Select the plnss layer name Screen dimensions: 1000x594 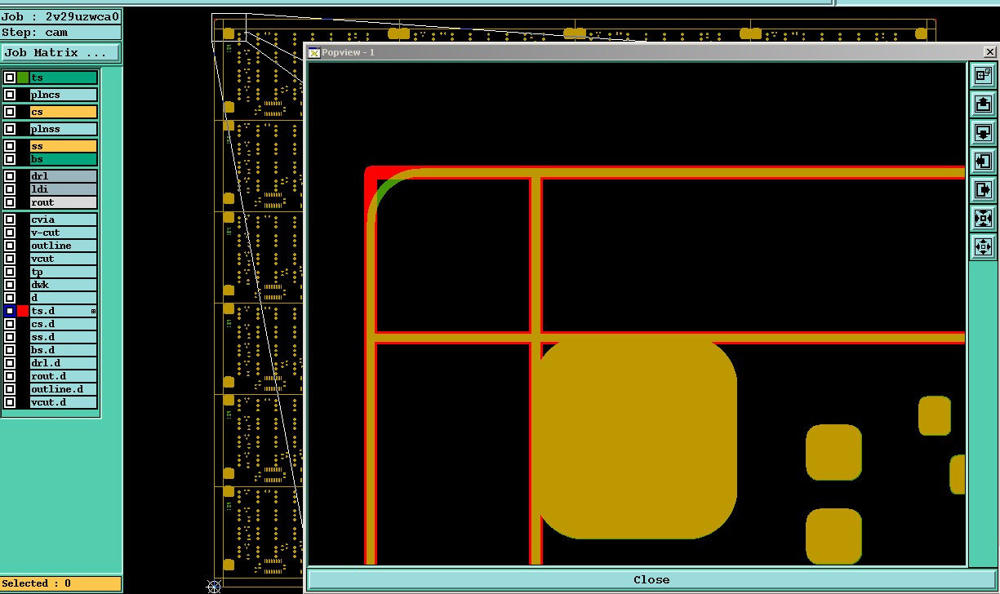point(64,129)
